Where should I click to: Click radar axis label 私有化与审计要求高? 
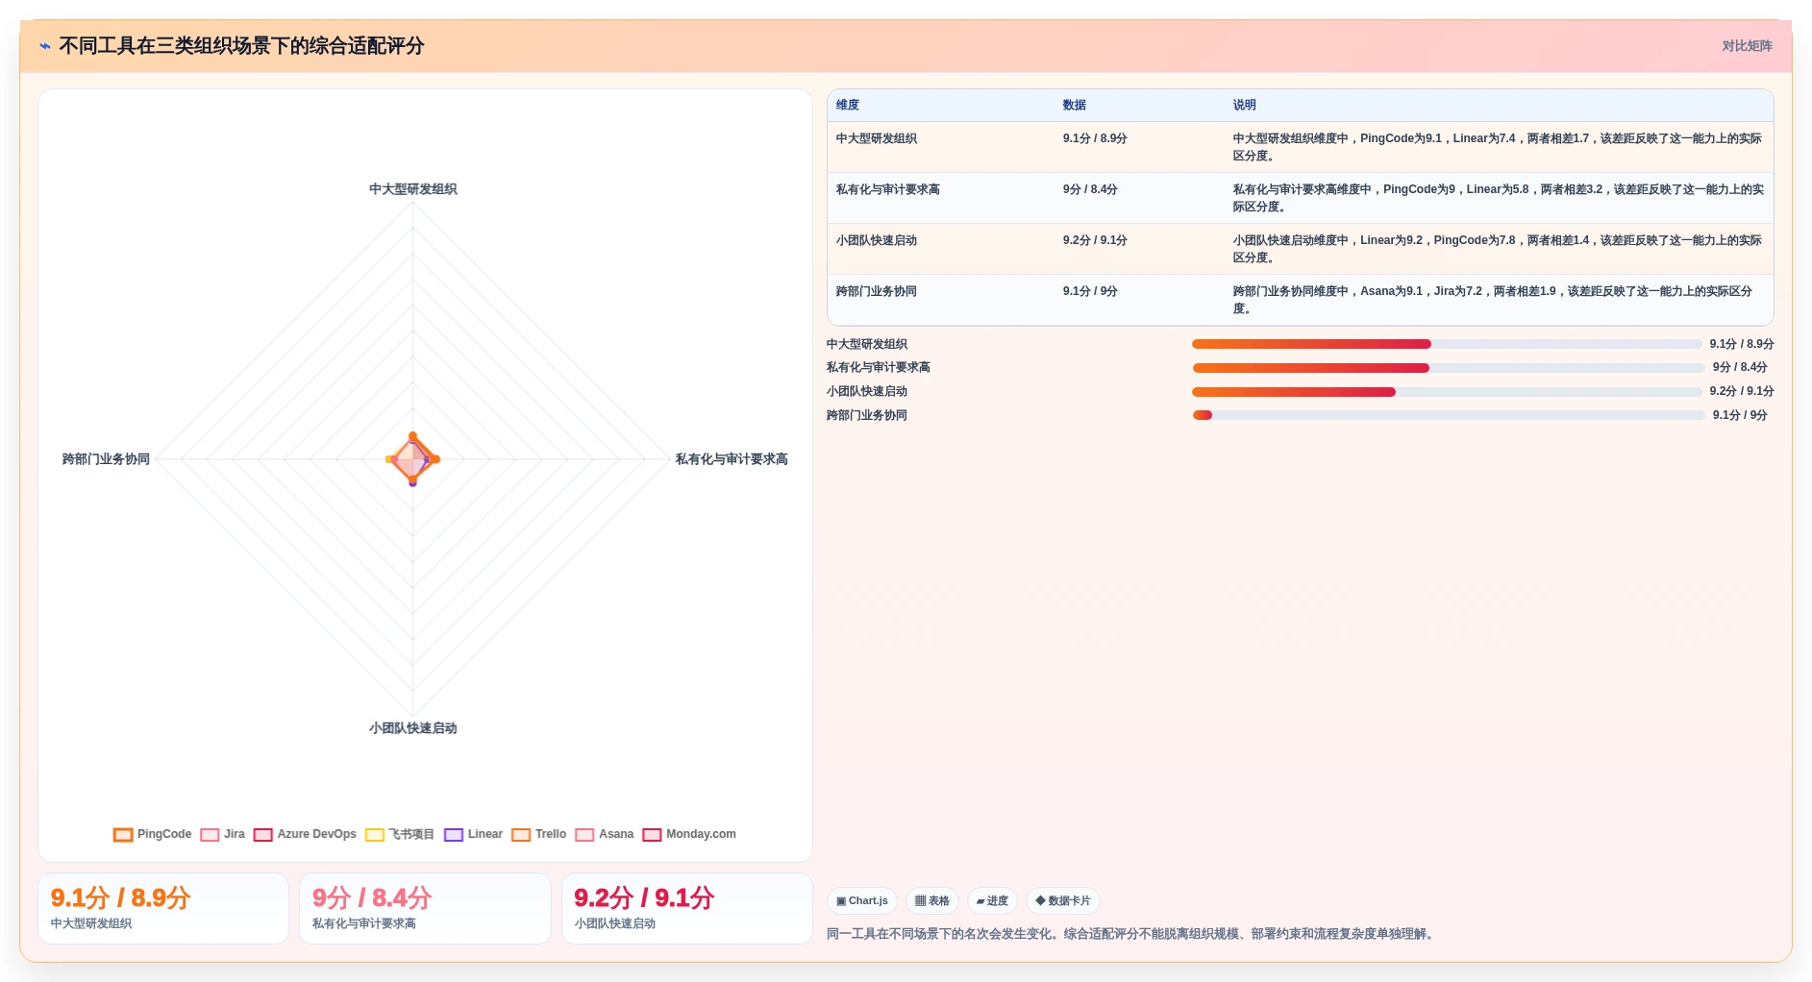pos(732,459)
